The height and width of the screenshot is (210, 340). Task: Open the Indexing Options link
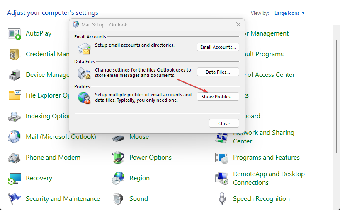tap(47, 116)
